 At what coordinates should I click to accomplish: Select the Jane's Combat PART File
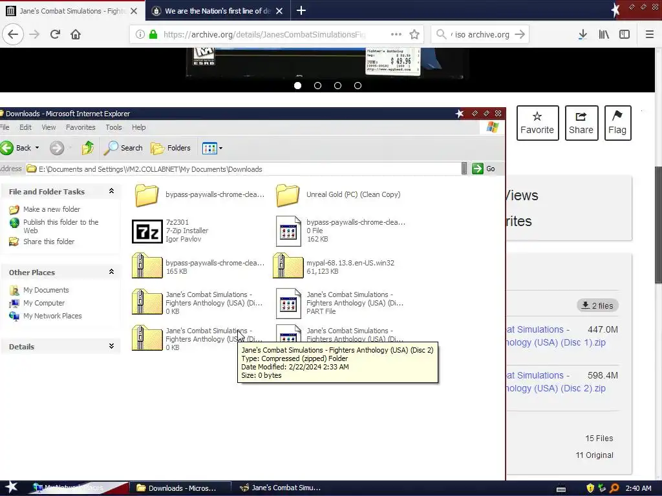[x=339, y=303]
